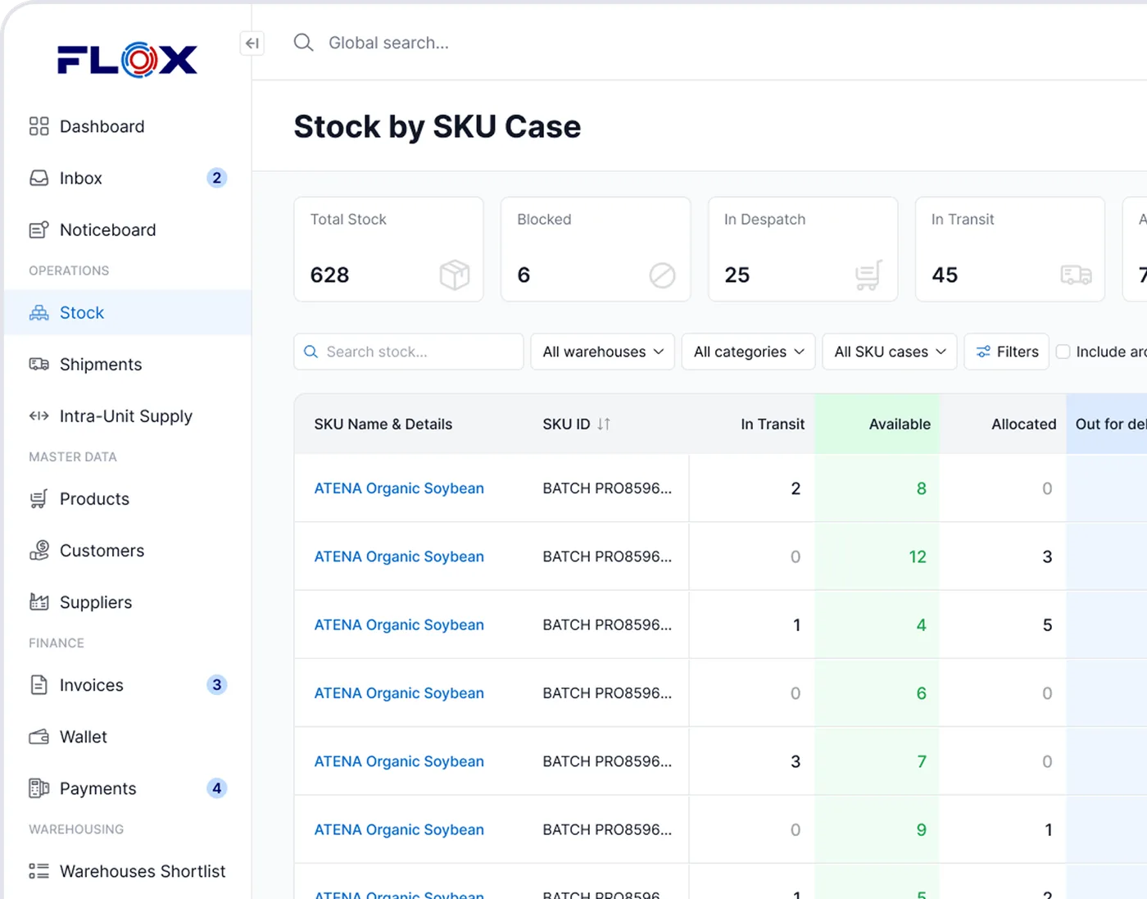Image resolution: width=1147 pixels, height=899 pixels.
Task: Open the All categories dropdown
Action: pos(748,352)
